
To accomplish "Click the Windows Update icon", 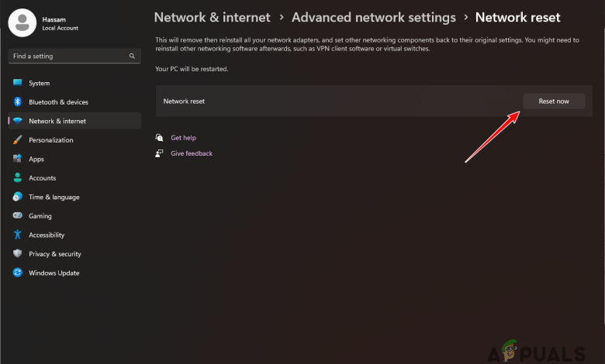I will click(x=17, y=273).
